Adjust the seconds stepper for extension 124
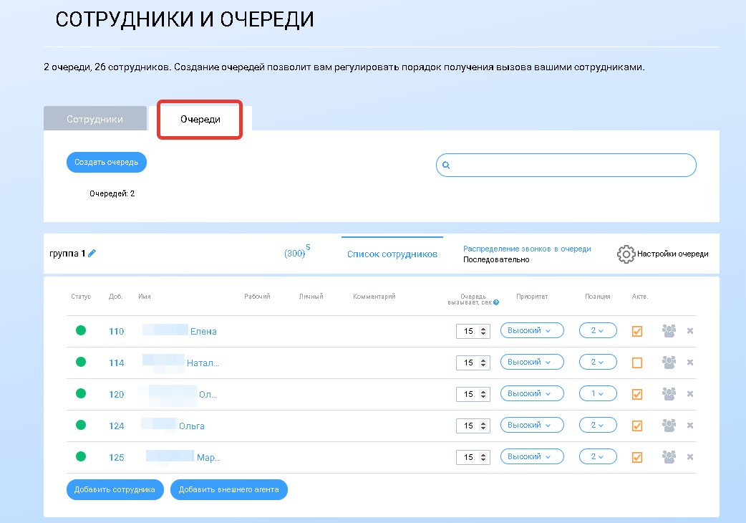The image size is (746, 523). click(483, 426)
